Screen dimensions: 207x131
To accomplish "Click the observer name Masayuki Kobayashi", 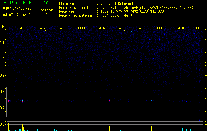I will click(118, 4).
